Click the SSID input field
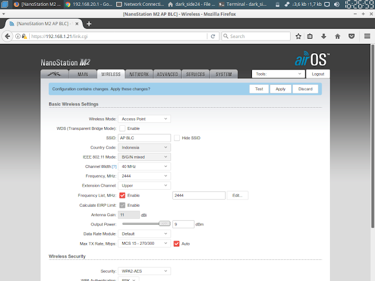Viewport: 375px width, 281px height. pyautogui.click(x=145, y=138)
